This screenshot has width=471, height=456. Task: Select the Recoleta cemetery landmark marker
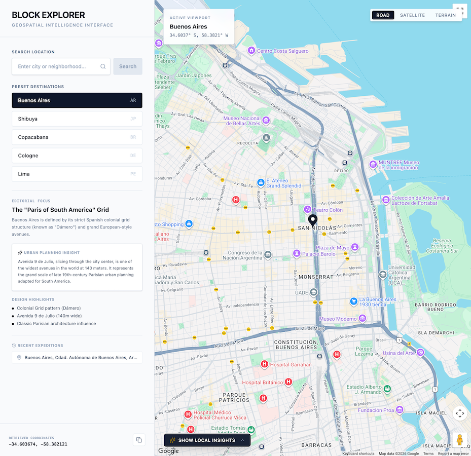point(266,138)
